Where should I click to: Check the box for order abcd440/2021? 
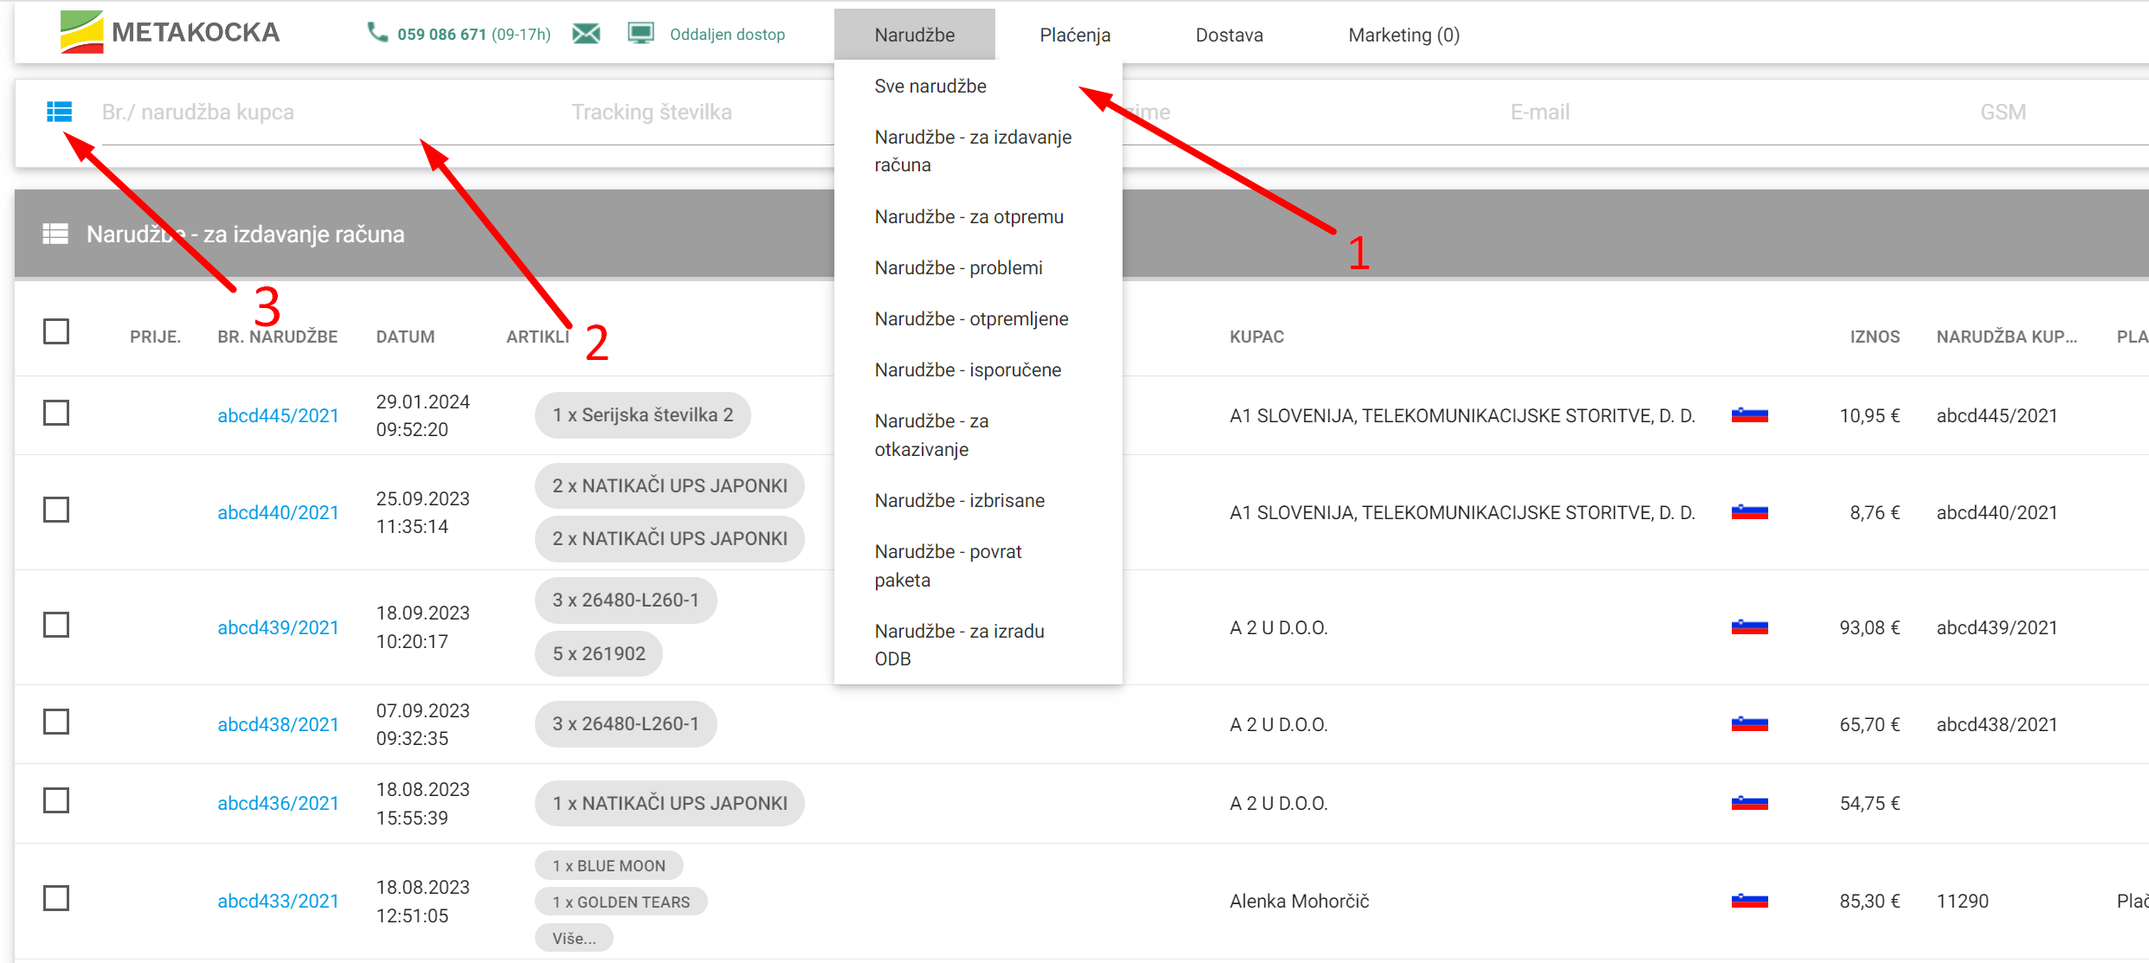coord(56,510)
